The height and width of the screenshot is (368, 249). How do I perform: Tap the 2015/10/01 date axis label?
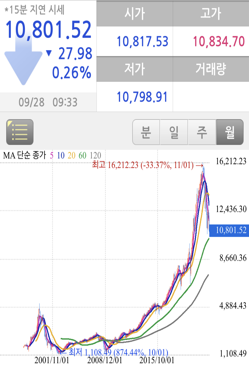[x=157, y=360]
